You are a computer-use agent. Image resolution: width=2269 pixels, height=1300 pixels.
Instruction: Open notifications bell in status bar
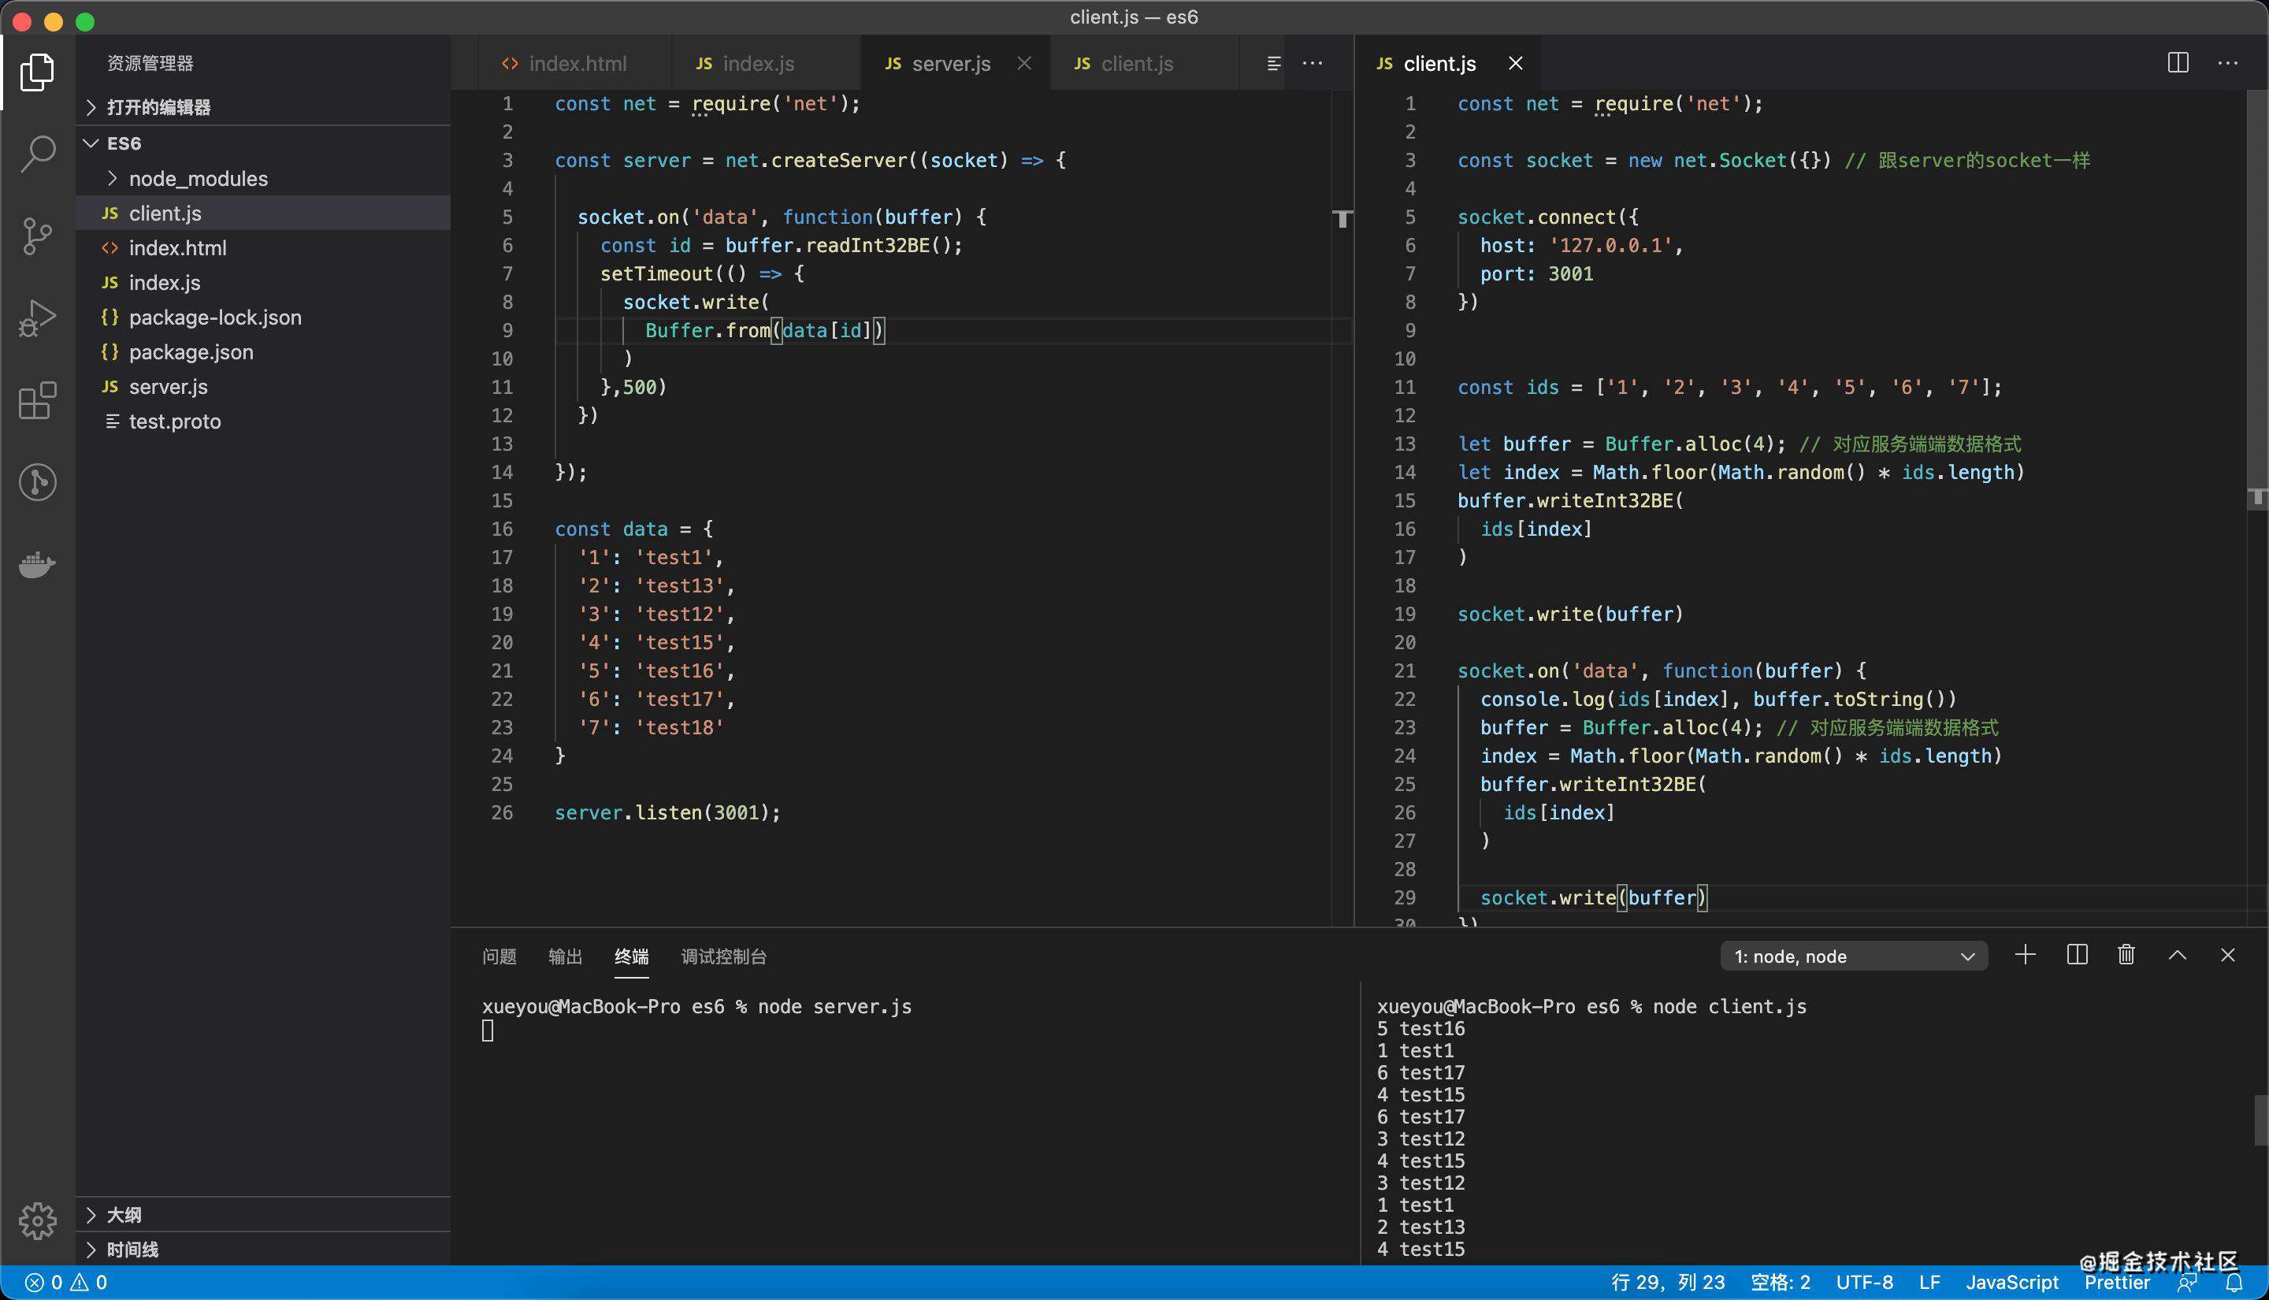(2234, 1283)
